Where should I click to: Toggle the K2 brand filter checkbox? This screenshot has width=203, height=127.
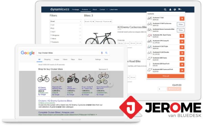point(51,28)
